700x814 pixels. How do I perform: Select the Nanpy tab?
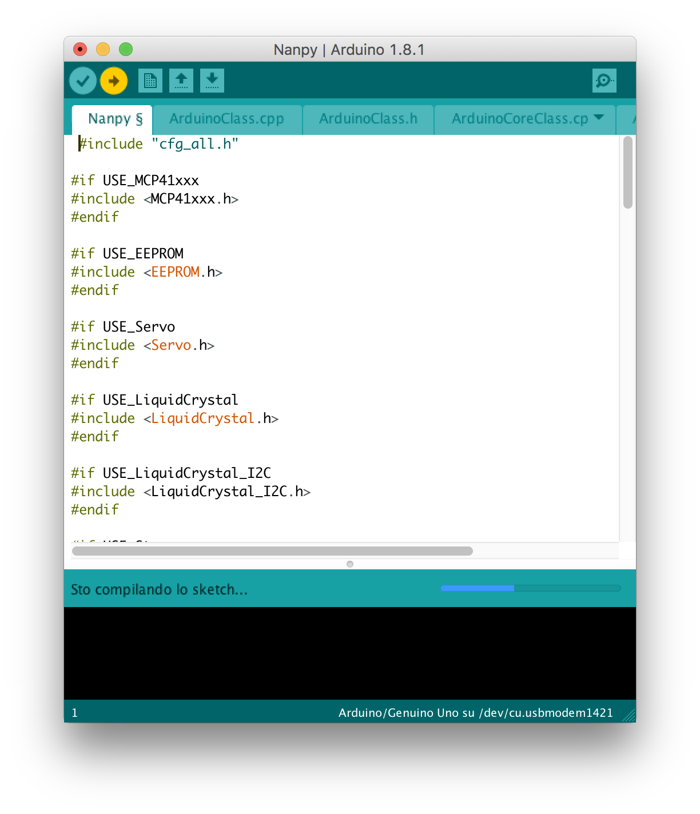[112, 119]
